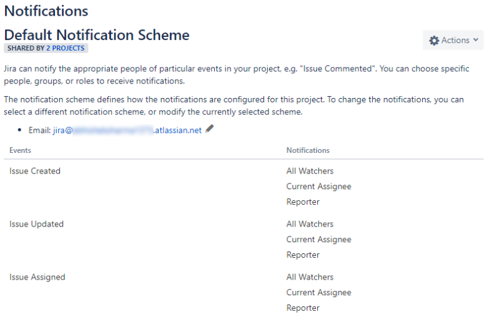Expand the Actions dropdown chevron
492x317 pixels.
(476, 40)
